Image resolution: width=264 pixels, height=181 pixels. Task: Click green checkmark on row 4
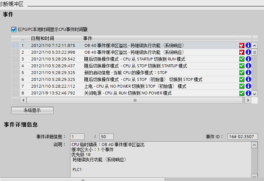pyautogui.click(x=241, y=66)
